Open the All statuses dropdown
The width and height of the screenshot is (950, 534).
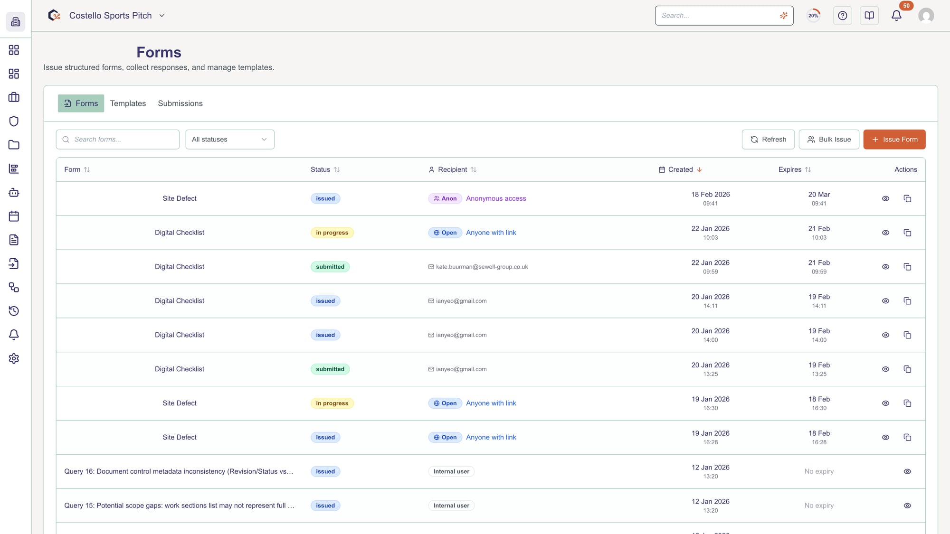point(230,139)
